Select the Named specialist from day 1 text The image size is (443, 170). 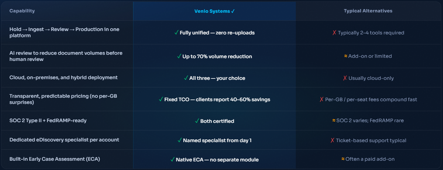click(x=217, y=140)
